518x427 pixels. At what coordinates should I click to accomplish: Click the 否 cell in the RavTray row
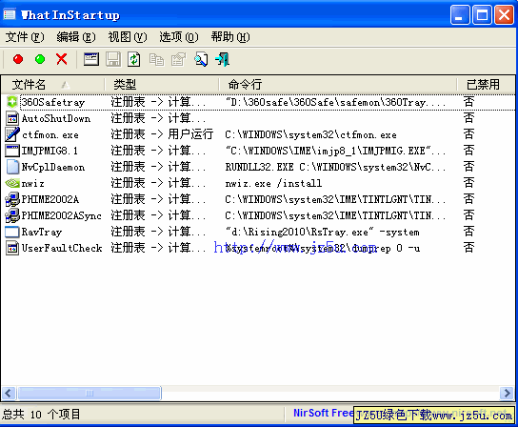[468, 232]
